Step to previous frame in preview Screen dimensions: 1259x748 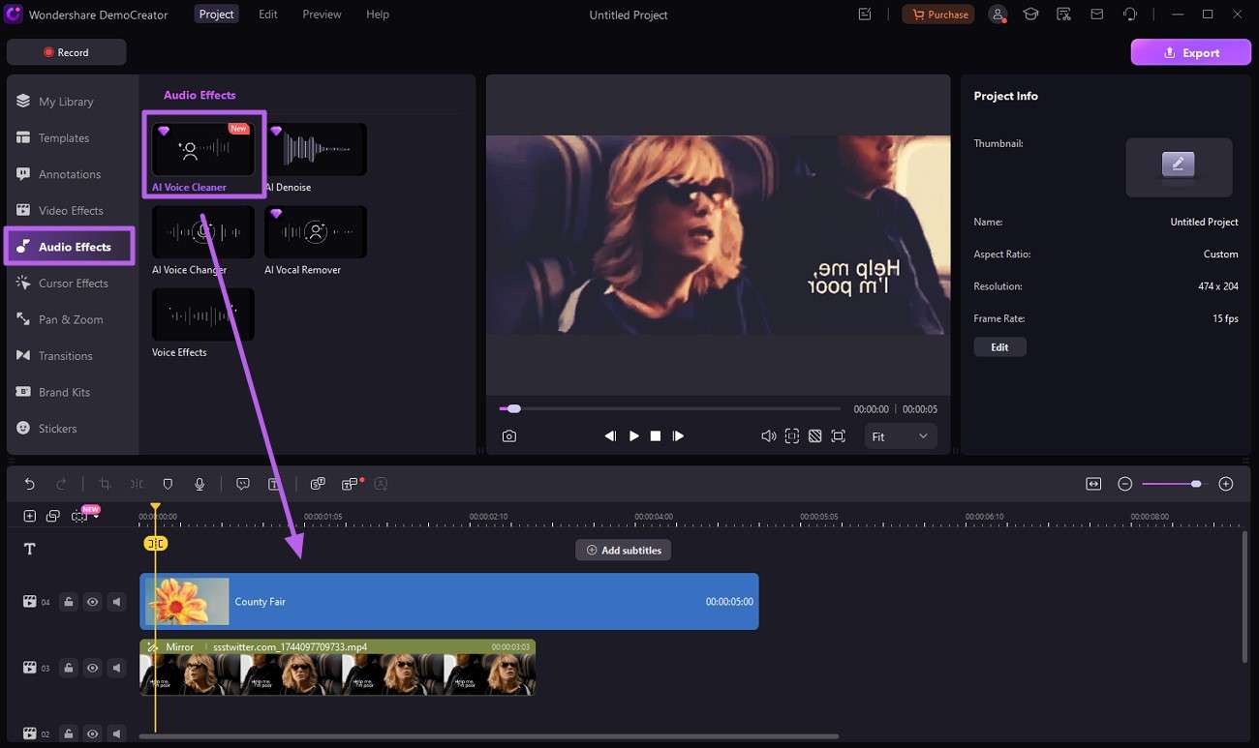tap(610, 436)
